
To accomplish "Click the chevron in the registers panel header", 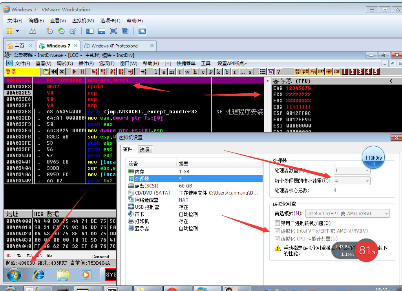I will (x=391, y=81).
